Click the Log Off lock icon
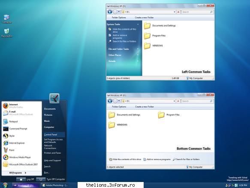Image resolution: width=250 pixels, height=188 pixels. point(21,179)
